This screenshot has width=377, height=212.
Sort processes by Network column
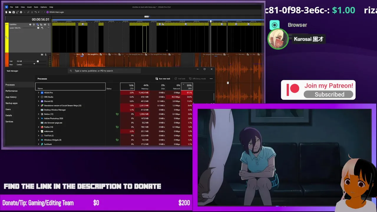(x=173, y=87)
